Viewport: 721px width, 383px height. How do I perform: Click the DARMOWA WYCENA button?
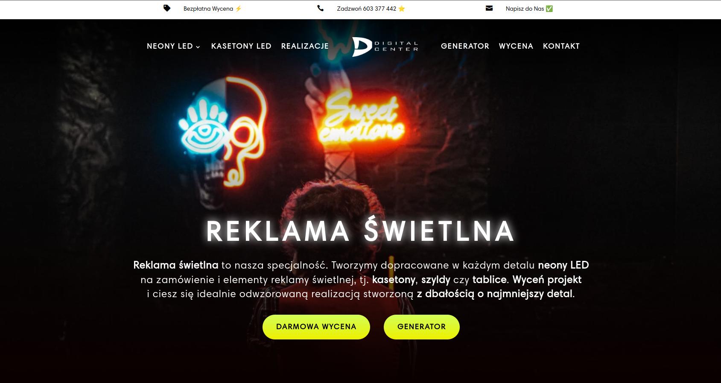coord(316,327)
